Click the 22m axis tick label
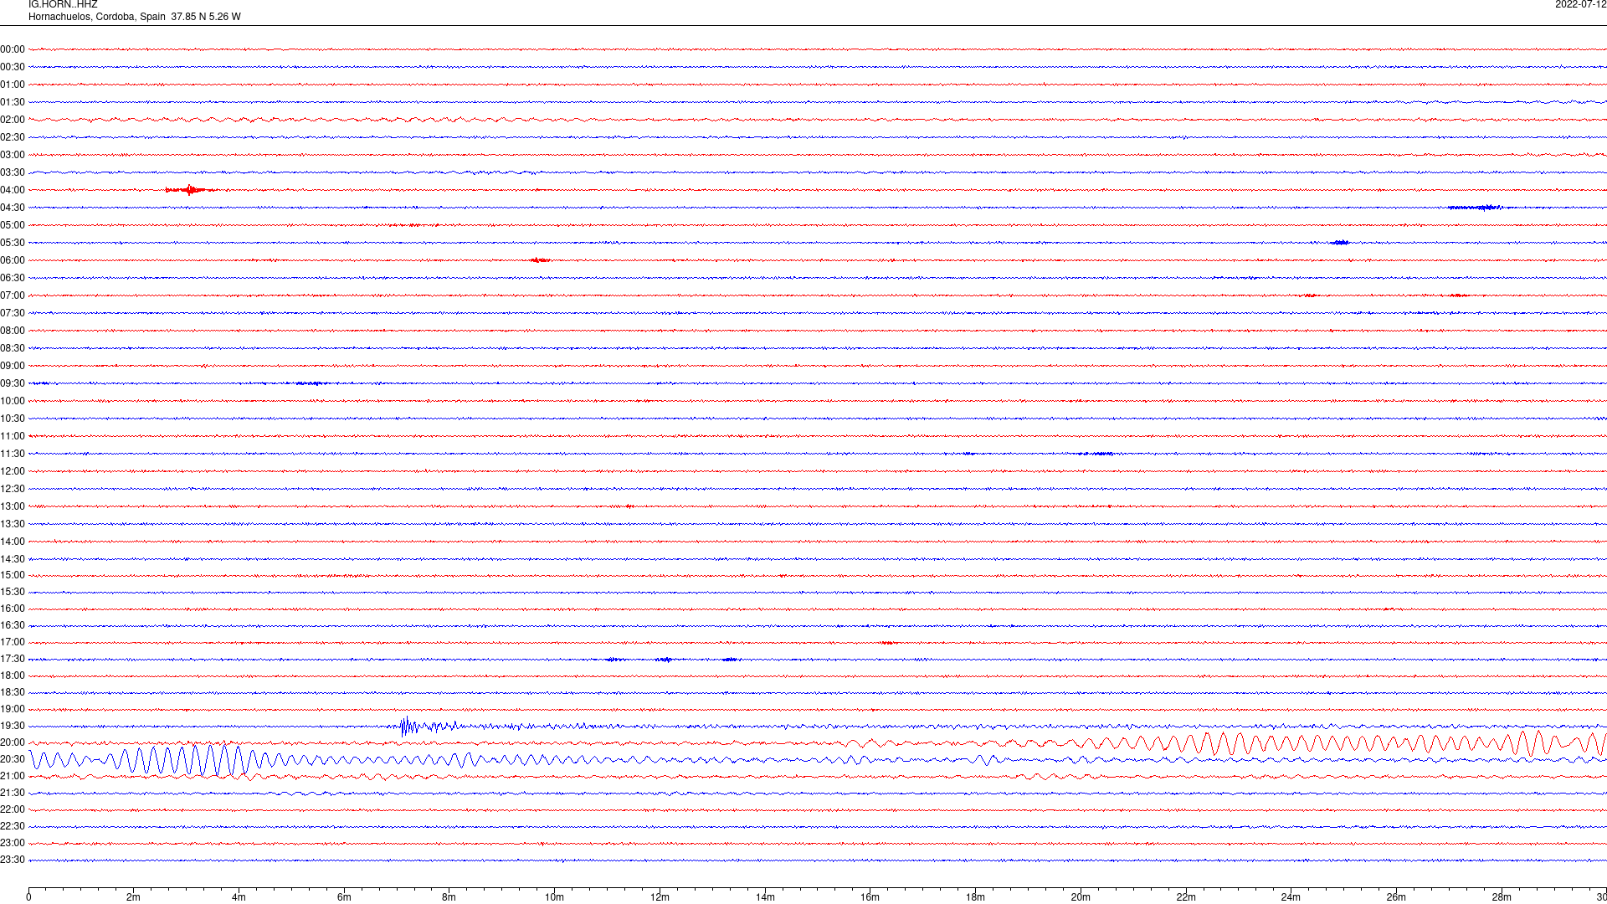 coord(1186,897)
